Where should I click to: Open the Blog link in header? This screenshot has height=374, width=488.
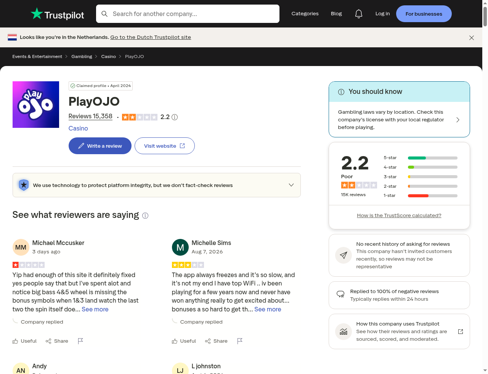click(x=336, y=14)
